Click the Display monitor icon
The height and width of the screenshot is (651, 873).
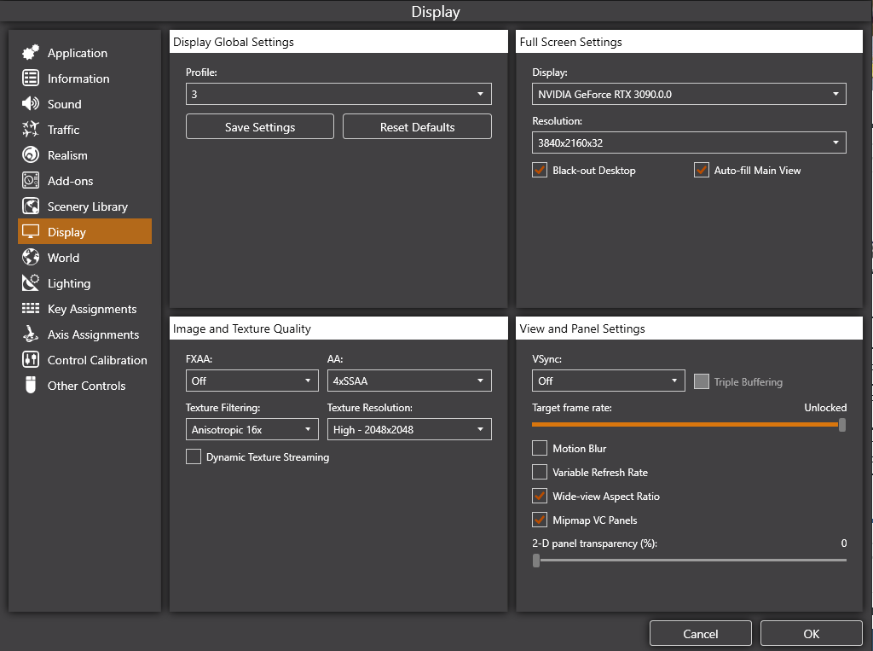pyautogui.click(x=31, y=232)
